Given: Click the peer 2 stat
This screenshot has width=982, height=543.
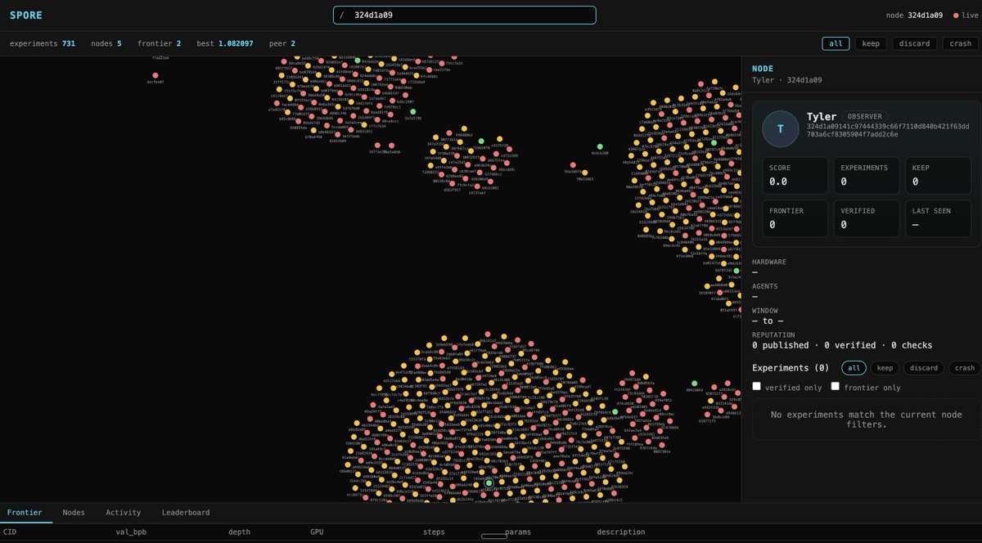Looking at the screenshot, I should [282, 43].
